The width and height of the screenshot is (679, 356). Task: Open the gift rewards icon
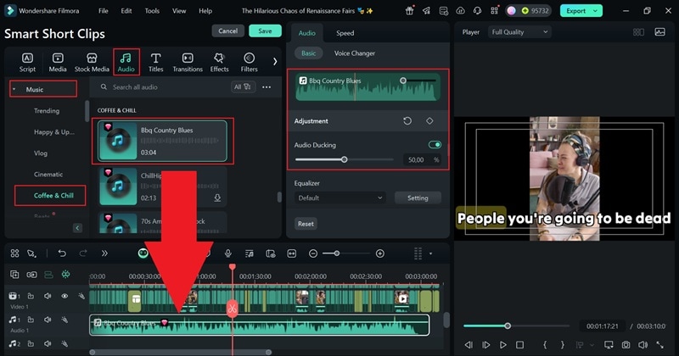tap(409, 11)
